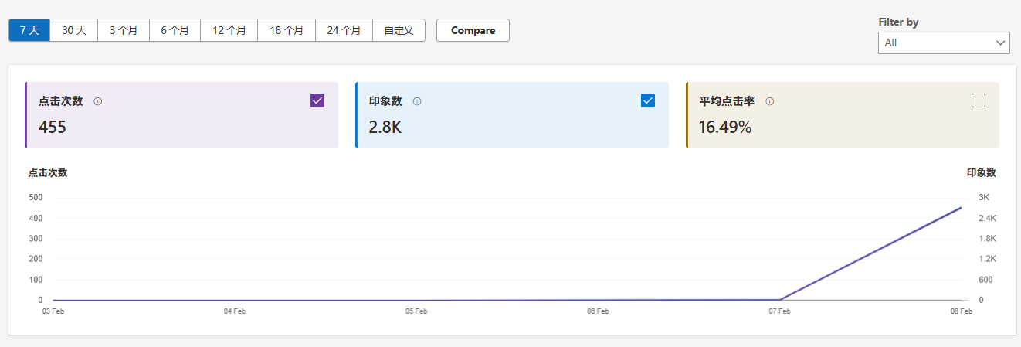Click info icon beside 点击次数
Screen dimensions: 1021x347
[x=98, y=101]
